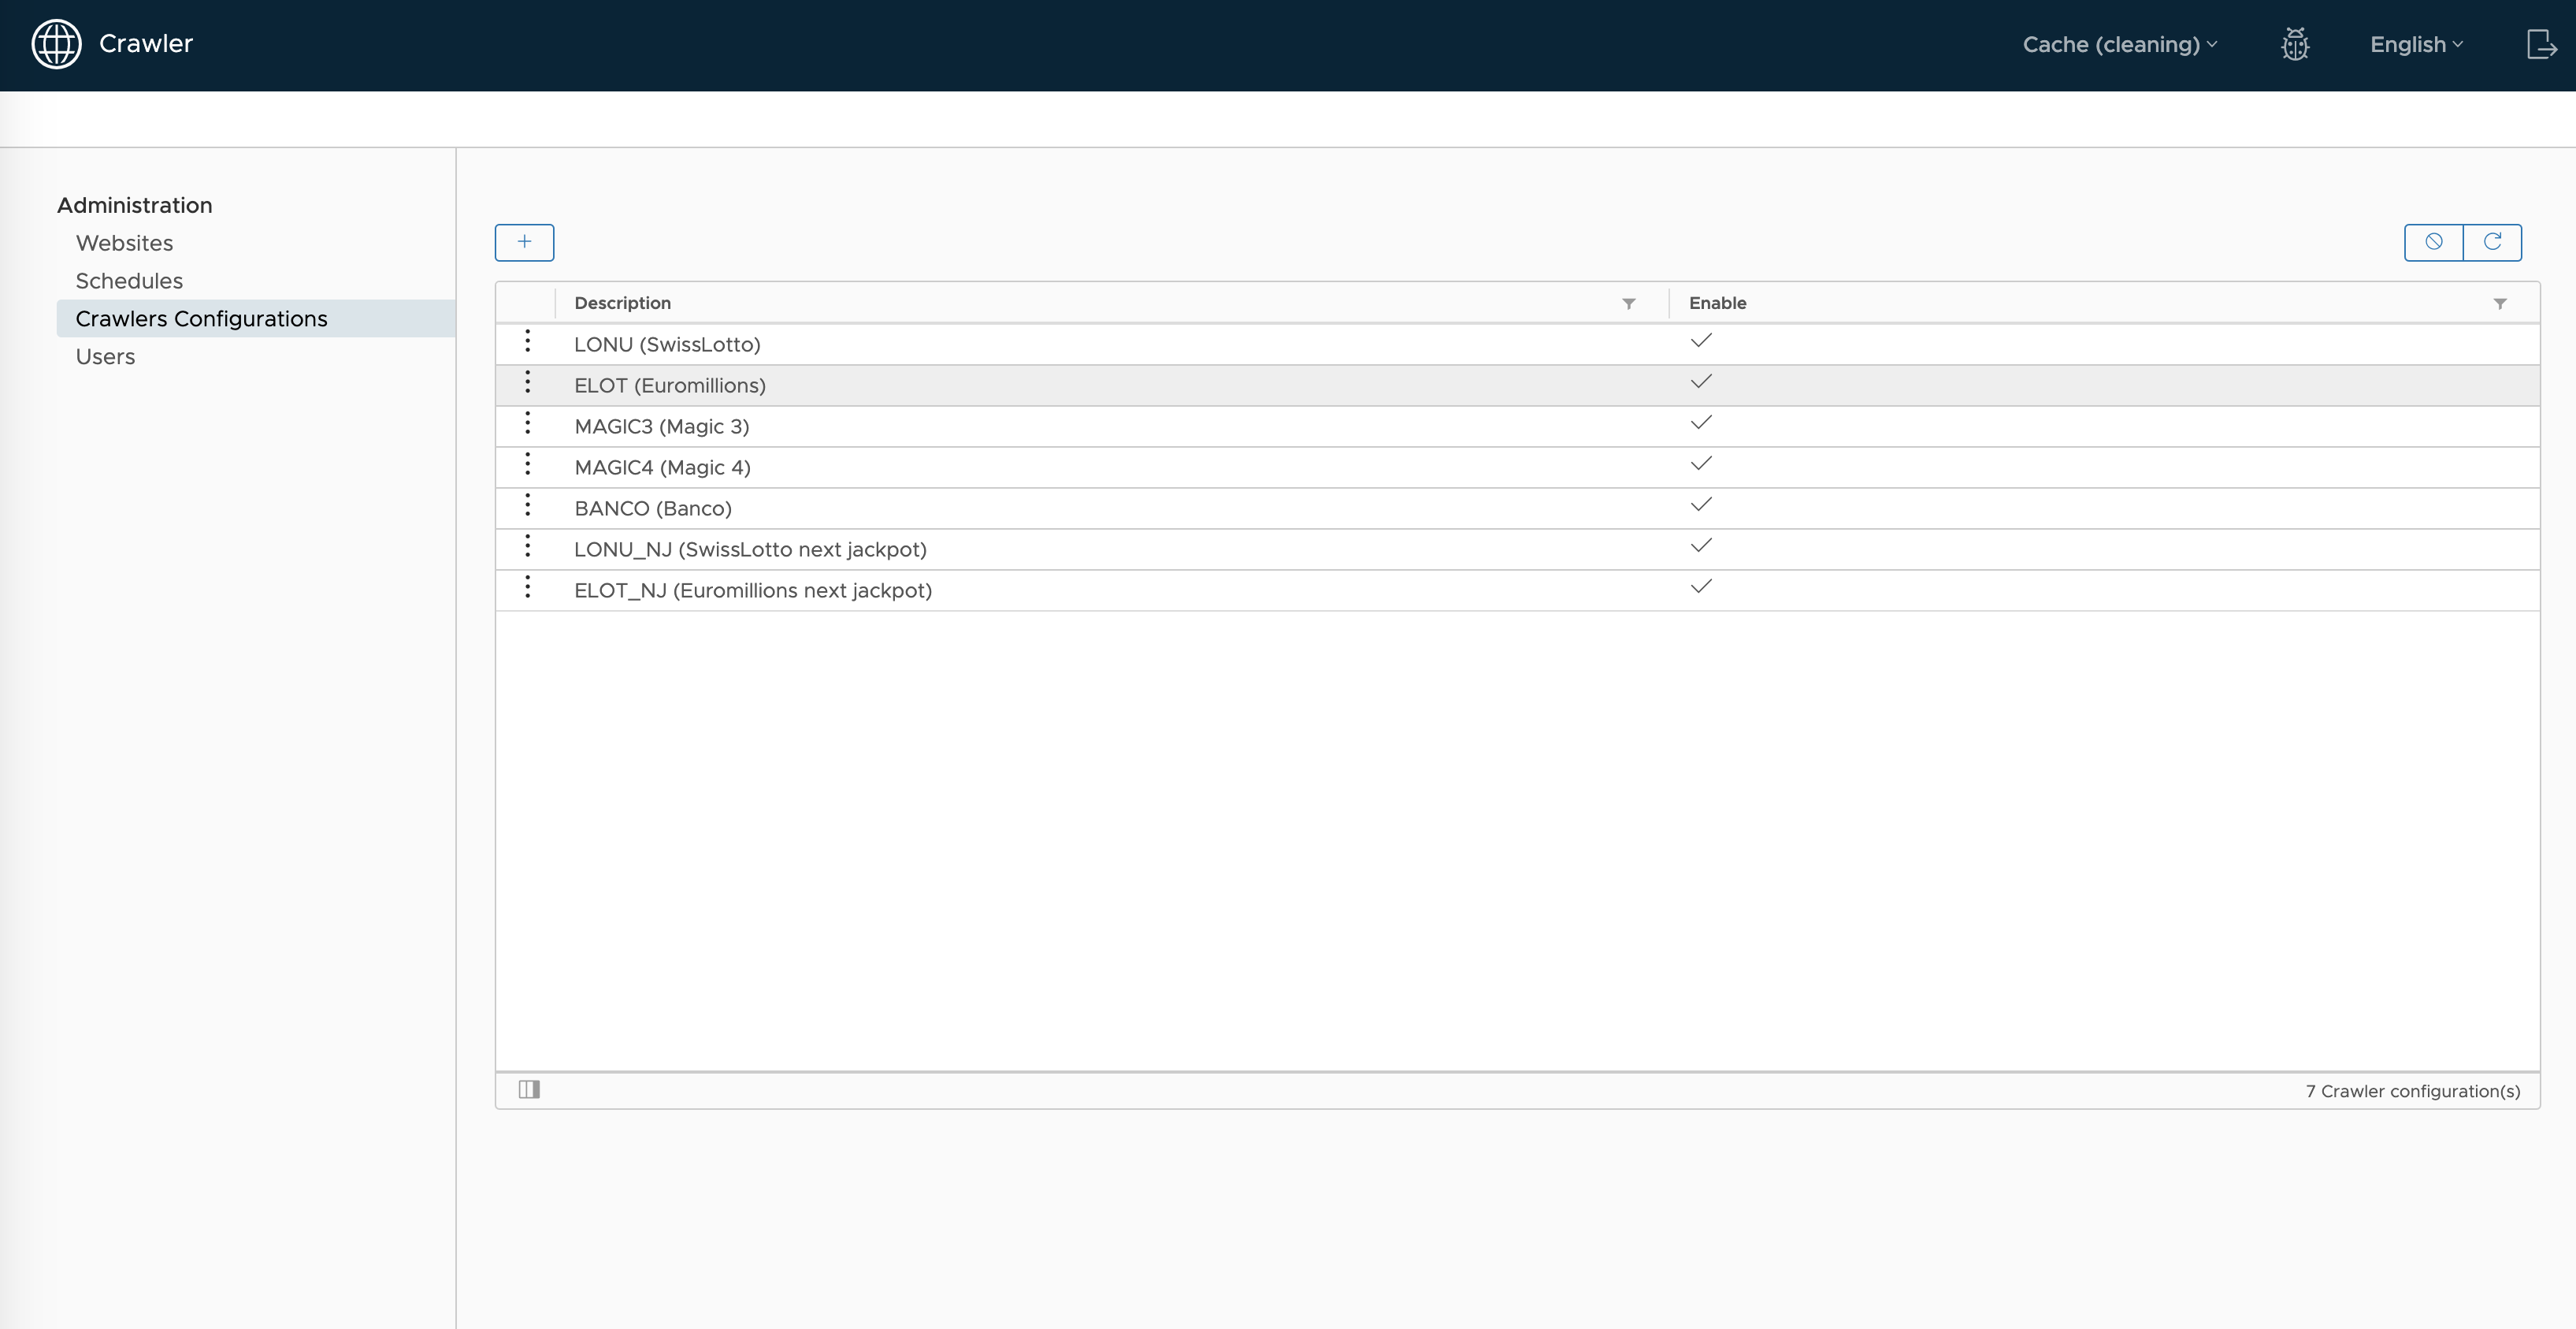The image size is (2576, 1329).
Task: Open the bug debug icon in header
Action: 2295,45
